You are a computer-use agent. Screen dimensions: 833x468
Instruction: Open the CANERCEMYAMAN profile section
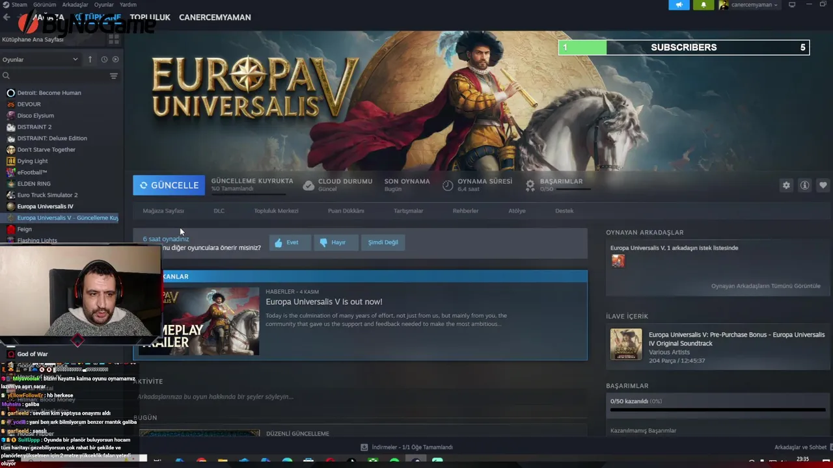click(x=215, y=18)
